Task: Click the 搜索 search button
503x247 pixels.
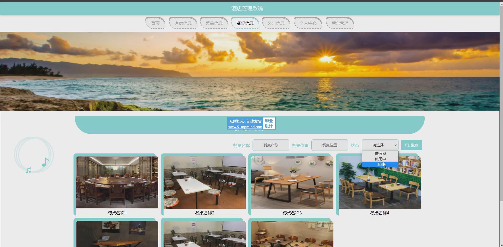Action: click(x=411, y=145)
